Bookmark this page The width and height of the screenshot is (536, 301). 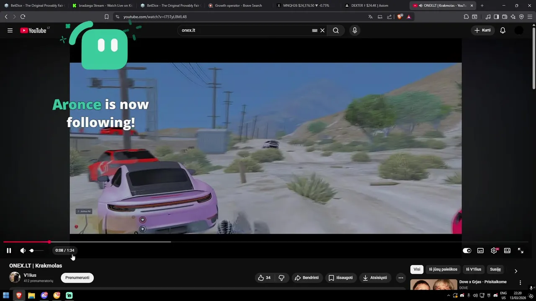106,17
